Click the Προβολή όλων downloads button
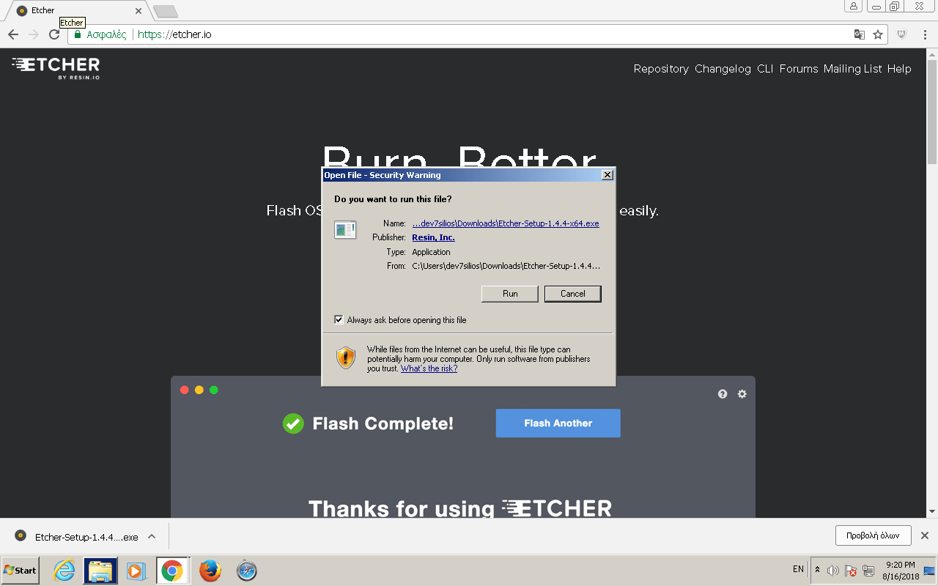 pyautogui.click(x=873, y=535)
